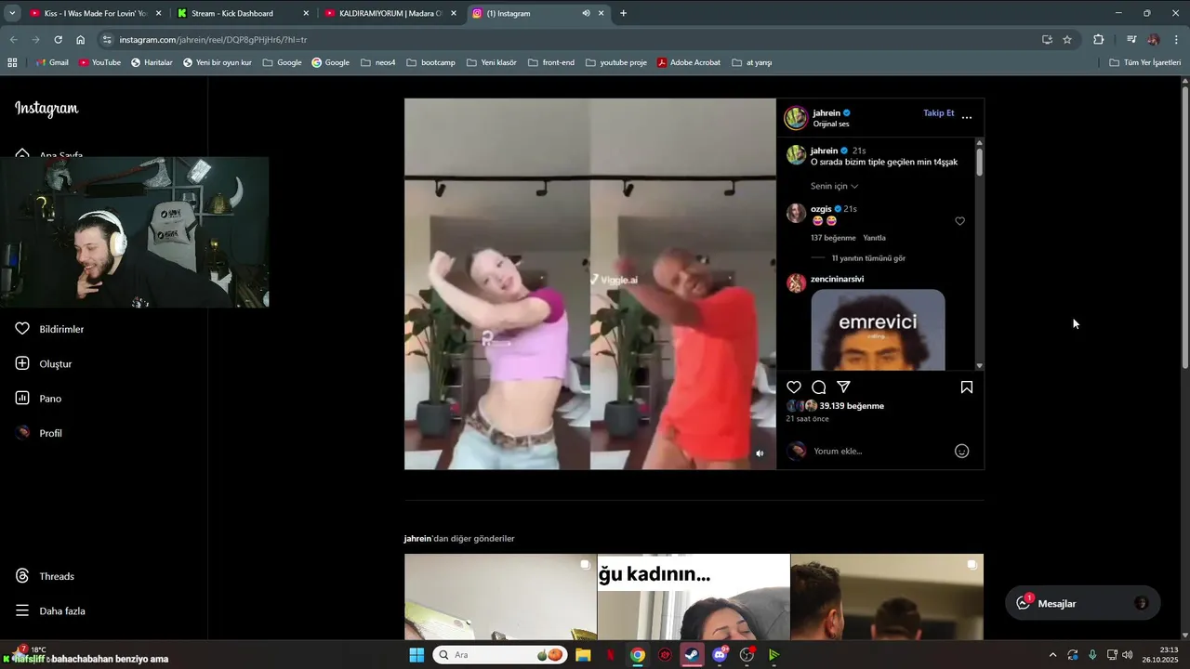Switch to KALDIRAMIYORUM Madara tab
Image resolution: width=1190 pixels, height=669 pixels.
pyautogui.click(x=390, y=13)
